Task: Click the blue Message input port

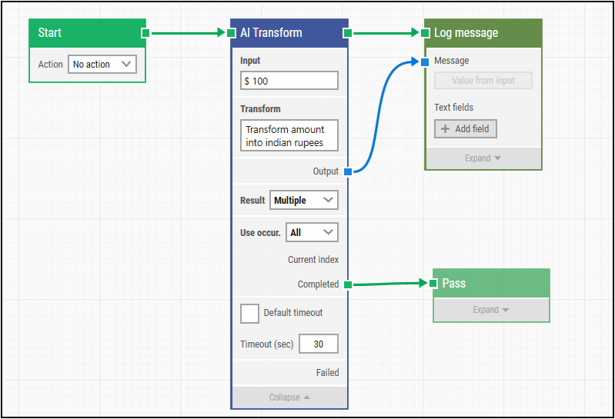Action: (x=425, y=62)
